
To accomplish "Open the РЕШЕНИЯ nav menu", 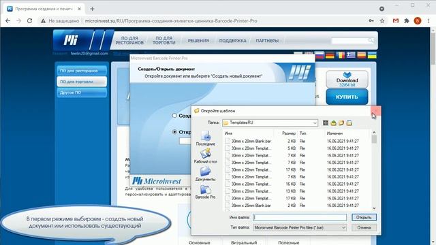I will point(198,41).
